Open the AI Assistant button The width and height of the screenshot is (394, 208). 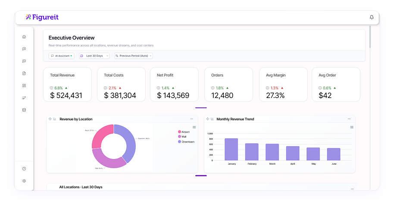point(61,56)
